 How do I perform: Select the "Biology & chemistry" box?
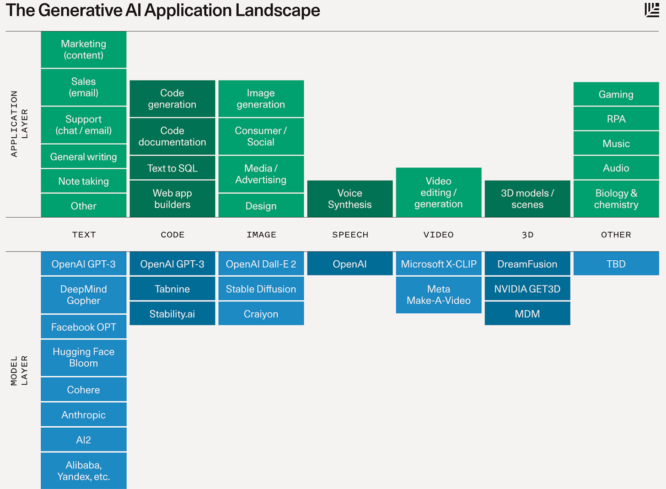[x=616, y=199]
